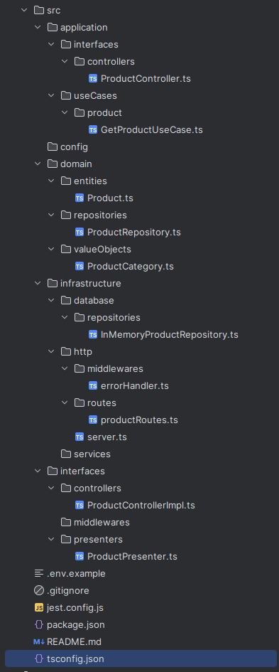
Task: Click the TypeScript icon of ProductCategory.ts
Action: pos(80,266)
